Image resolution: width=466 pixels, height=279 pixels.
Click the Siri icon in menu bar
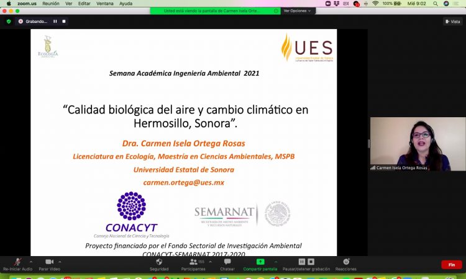[446, 4]
